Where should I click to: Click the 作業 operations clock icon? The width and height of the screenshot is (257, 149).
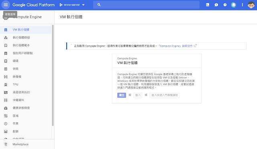[x=6, y=124]
